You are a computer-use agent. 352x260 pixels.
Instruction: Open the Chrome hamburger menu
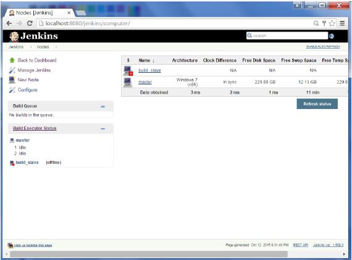[342, 23]
